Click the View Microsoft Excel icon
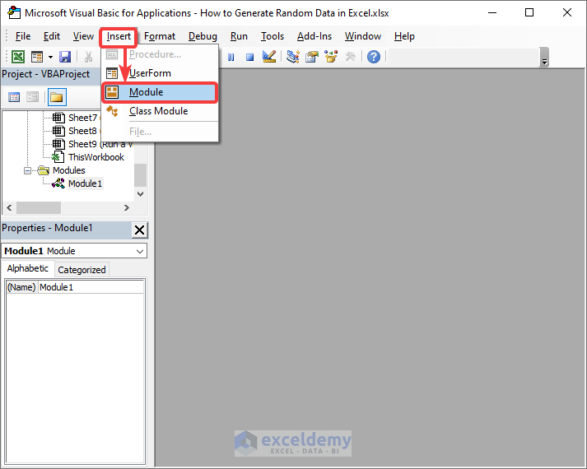Viewport: 587px width, 469px height. click(x=18, y=57)
